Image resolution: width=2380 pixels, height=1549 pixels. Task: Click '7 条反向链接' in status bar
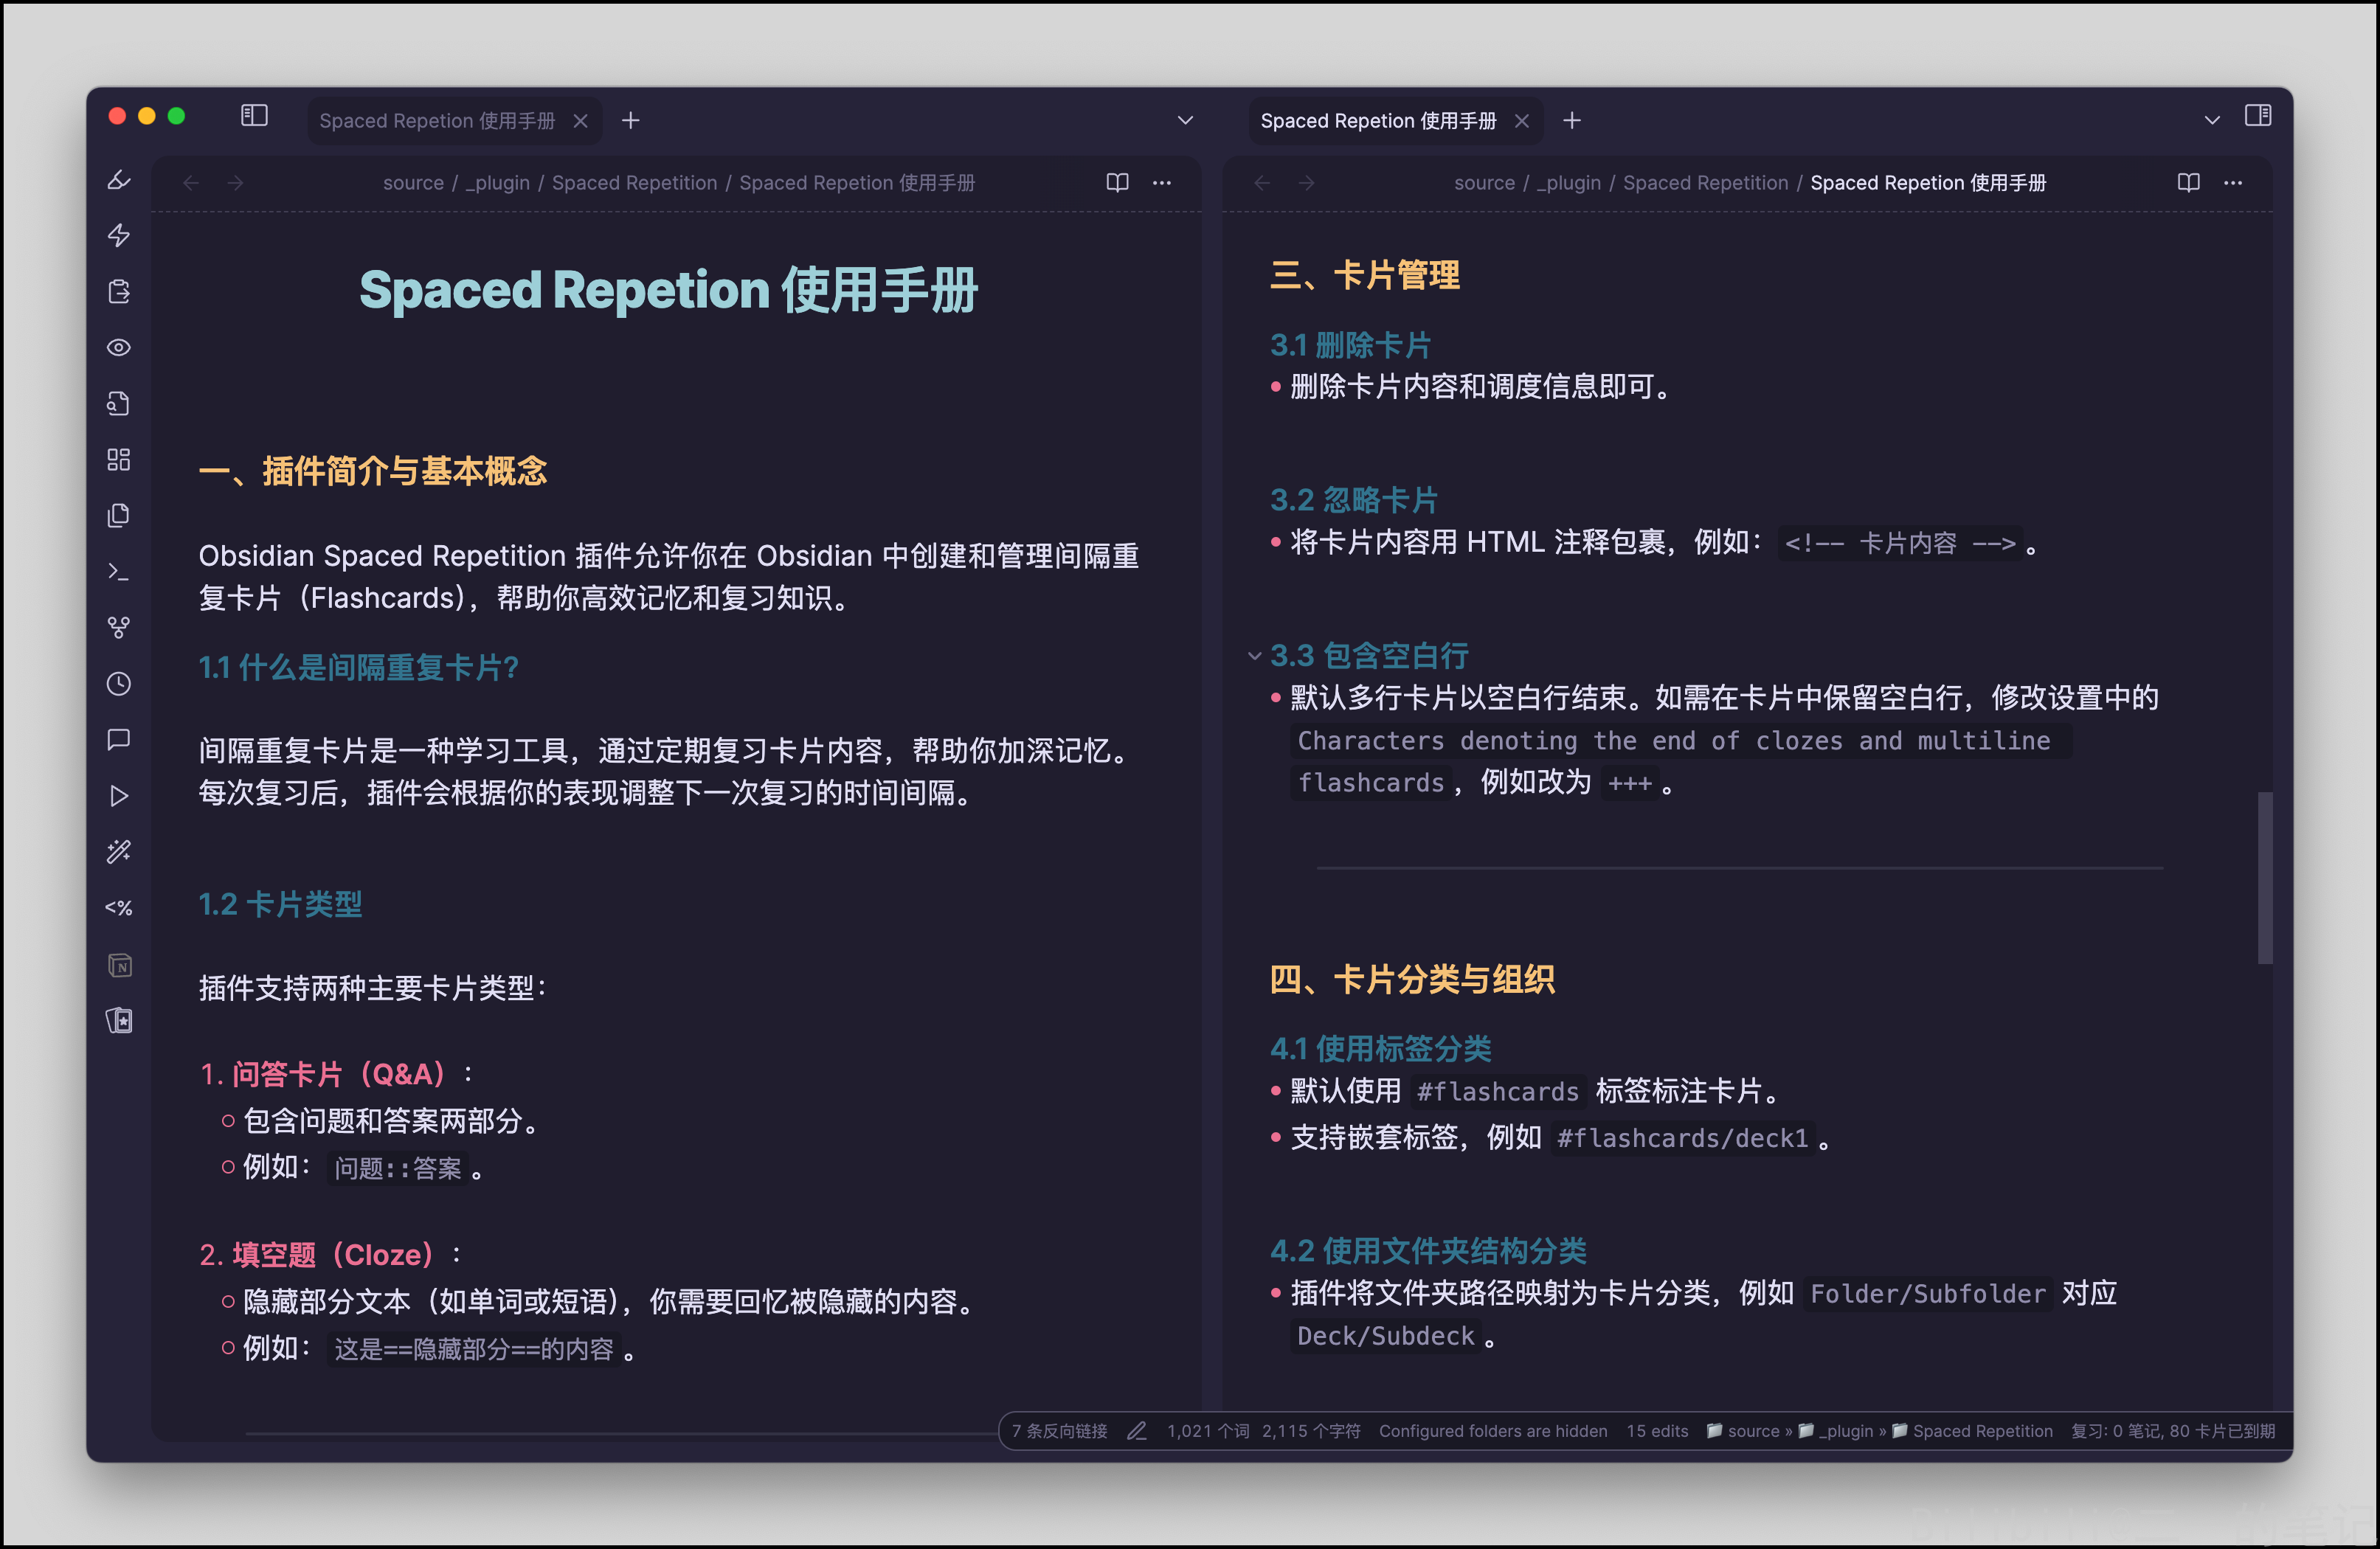1059,1431
